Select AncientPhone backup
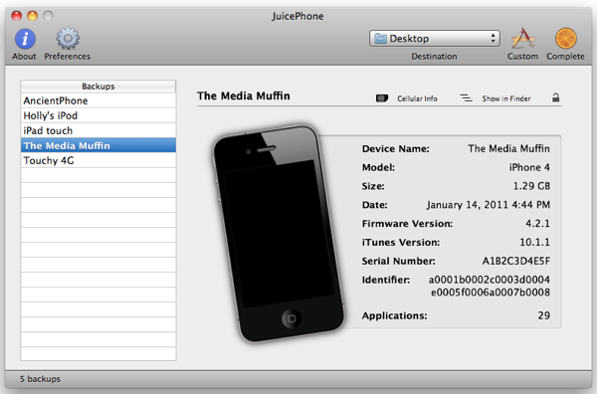 [99, 100]
